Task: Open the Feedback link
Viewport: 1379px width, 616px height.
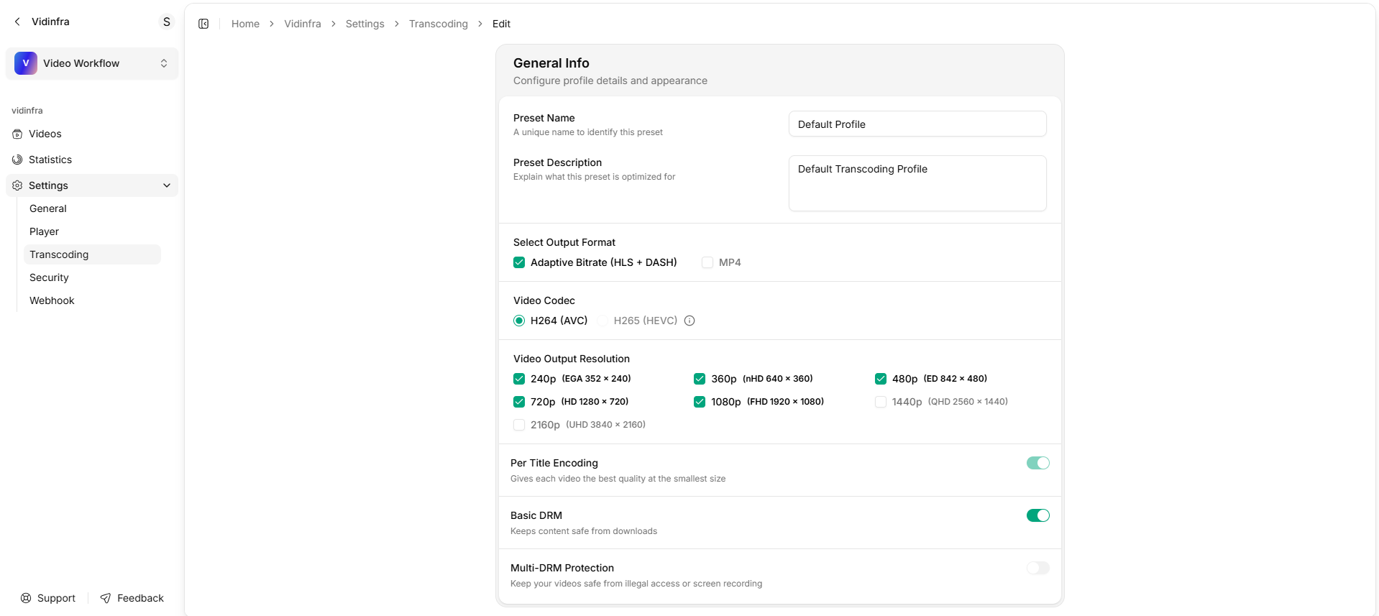Action: pyautogui.click(x=132, y=598)
